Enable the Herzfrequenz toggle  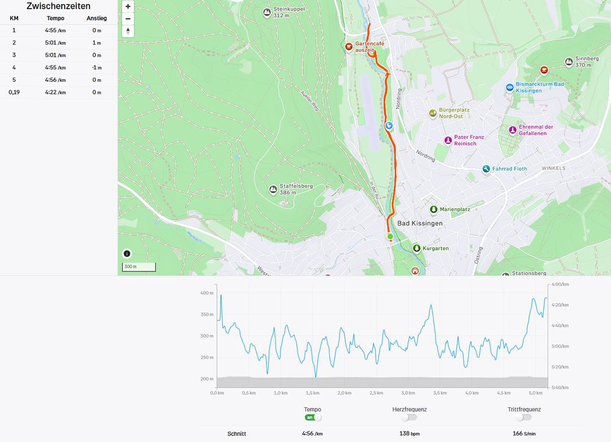[409, 418]
